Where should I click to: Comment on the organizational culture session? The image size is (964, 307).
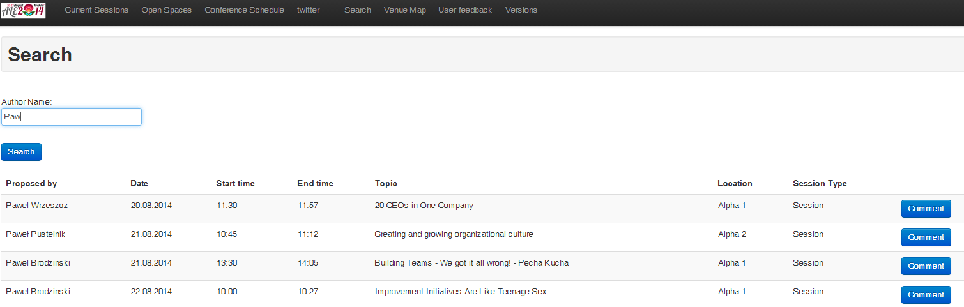926,237
